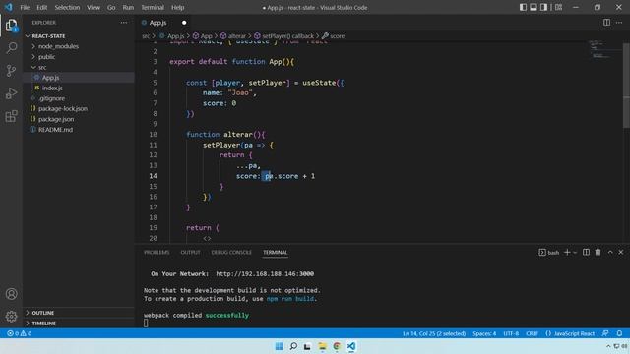The width and height of the screenshot is (630, 354).
Task: Change indentation Spaces: 4
Action: (x=484, y=333)
